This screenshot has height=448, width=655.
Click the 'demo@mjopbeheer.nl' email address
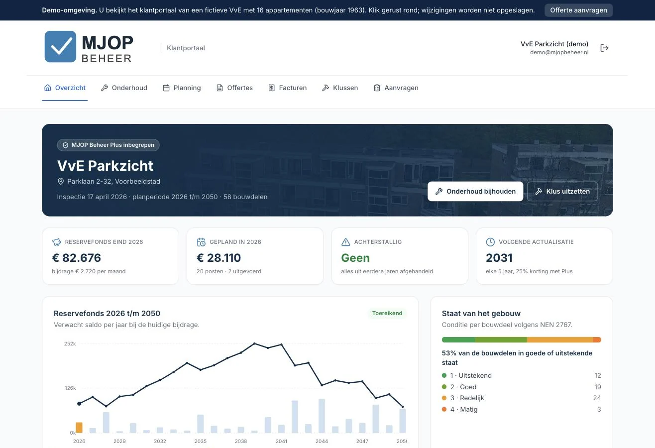[559, 52]
